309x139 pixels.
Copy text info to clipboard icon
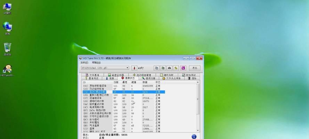point(156,68)
